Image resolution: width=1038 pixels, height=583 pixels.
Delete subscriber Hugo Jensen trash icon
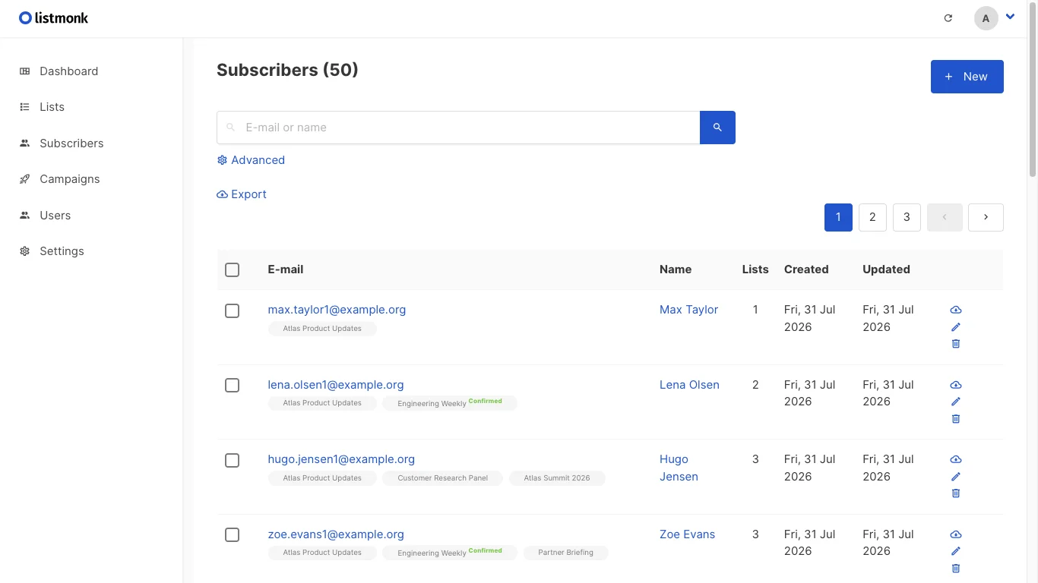click(956, 493)
